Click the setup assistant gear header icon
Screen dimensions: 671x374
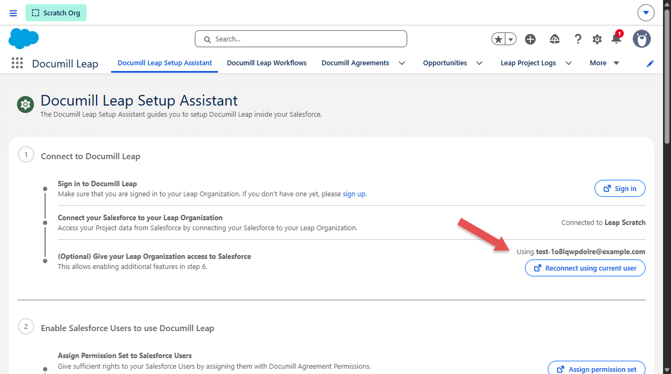tap(25, 105)
